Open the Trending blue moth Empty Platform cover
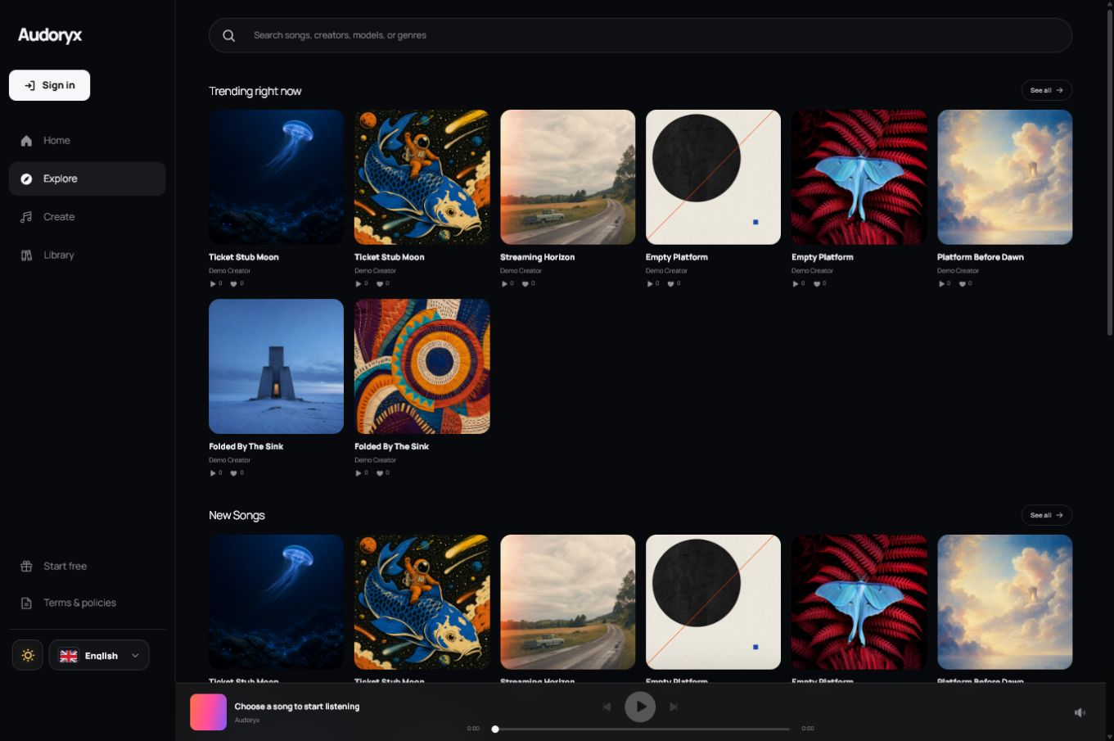The image size is (1114, 741). point(859,177)
